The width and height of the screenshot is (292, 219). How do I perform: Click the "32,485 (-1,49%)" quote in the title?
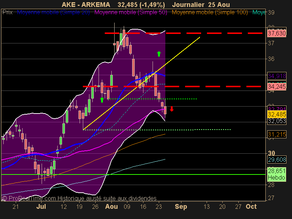pos(141,5)
